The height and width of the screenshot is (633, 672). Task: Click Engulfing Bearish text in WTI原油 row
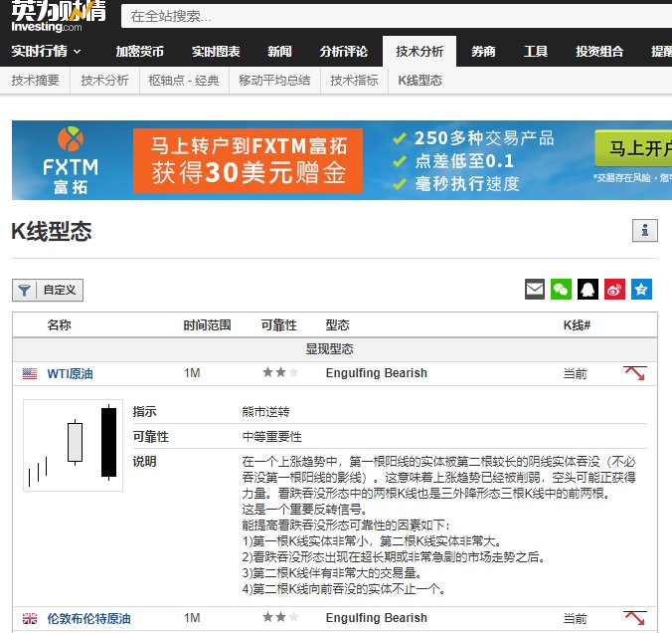coord(377,373)
